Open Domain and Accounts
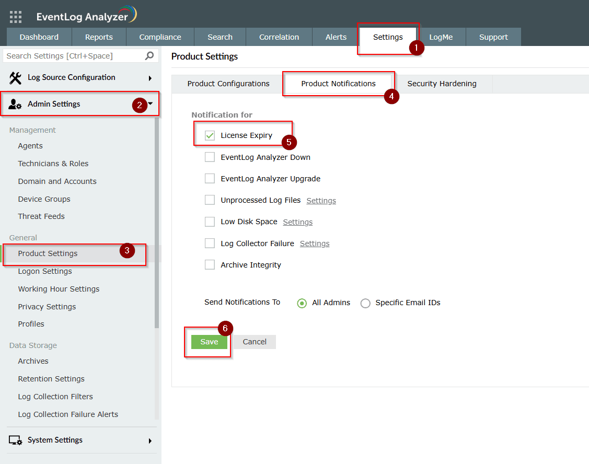Screen dimensions: 589x464 [x=57, y=181]
